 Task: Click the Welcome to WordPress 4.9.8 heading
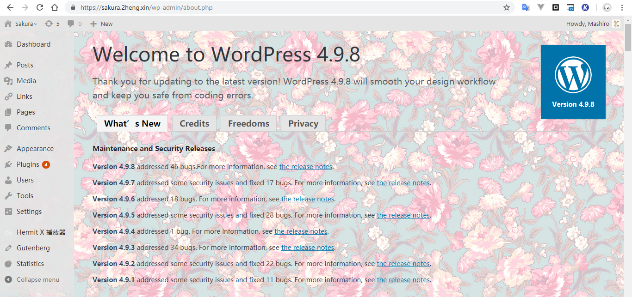pos(226,55)
